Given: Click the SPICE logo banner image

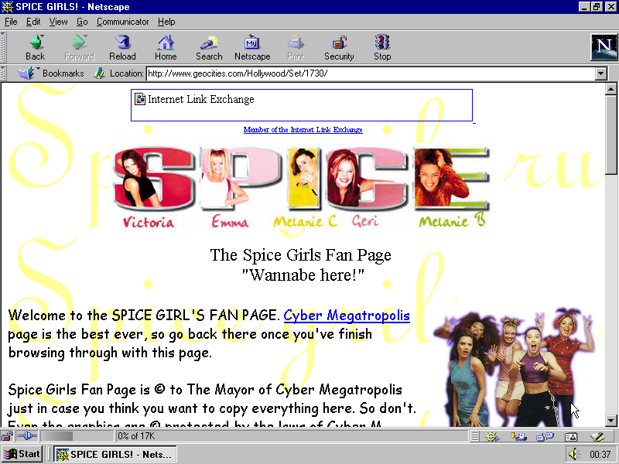Looking at the screenshot, I should [301, 187].
